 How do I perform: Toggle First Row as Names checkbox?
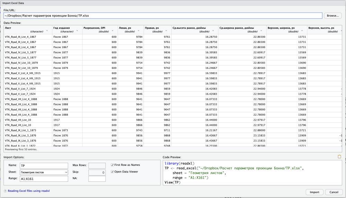(112, 165)
